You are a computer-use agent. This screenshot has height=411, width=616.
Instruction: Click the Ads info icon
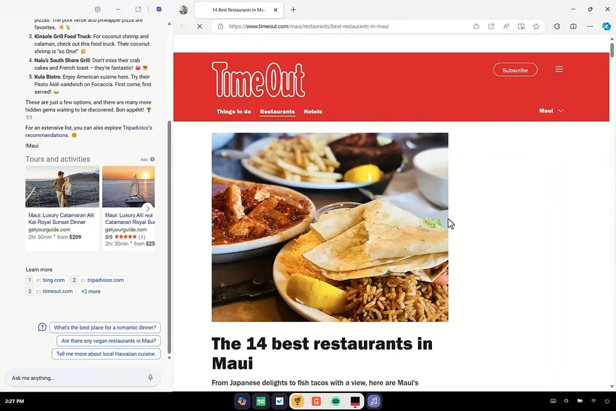152,159
